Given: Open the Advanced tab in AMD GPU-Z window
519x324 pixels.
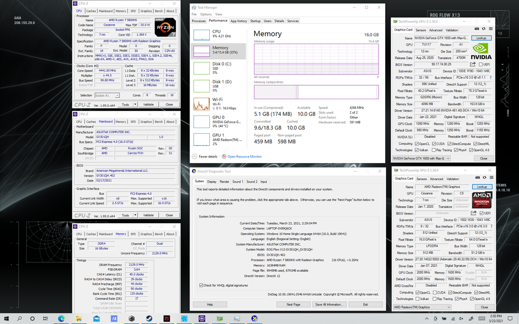Looking at the screenshot, I should 436,179.
